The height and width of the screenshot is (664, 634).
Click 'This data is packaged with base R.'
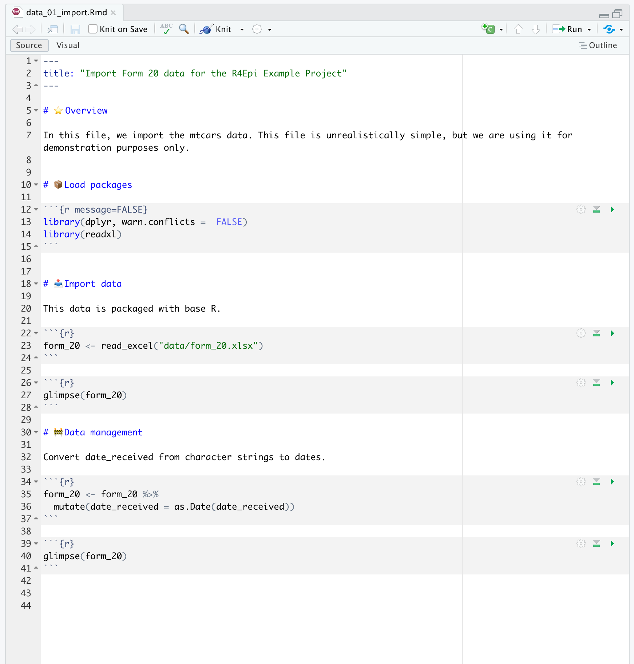coord(132,309)
